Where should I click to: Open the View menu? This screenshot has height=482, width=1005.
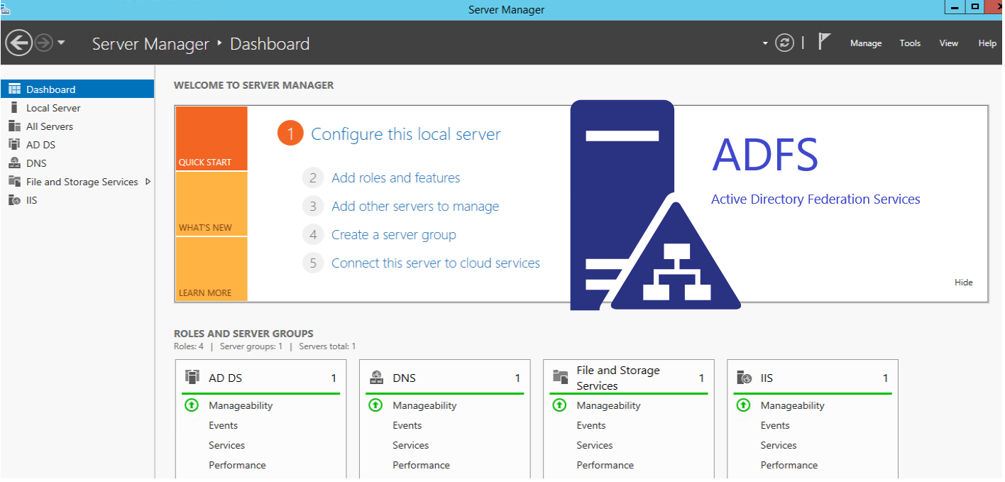tap(949, 43)
